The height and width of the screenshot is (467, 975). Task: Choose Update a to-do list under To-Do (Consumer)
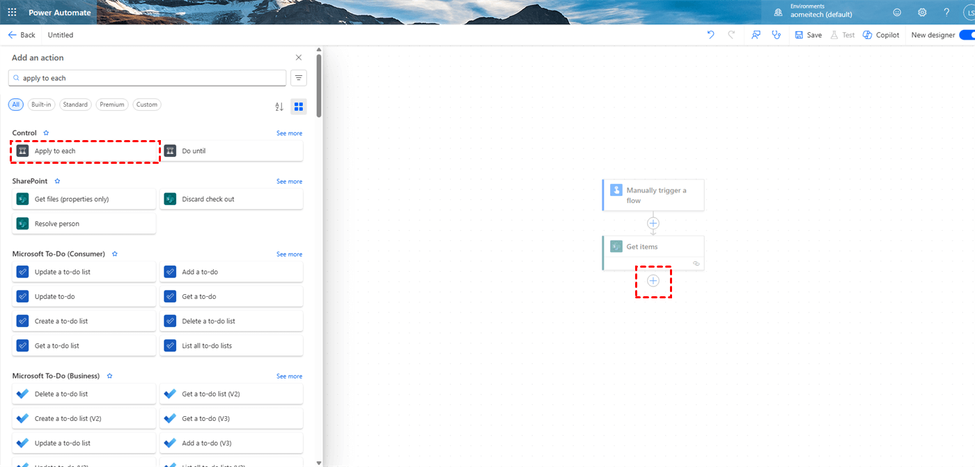(x=84, y=272)
